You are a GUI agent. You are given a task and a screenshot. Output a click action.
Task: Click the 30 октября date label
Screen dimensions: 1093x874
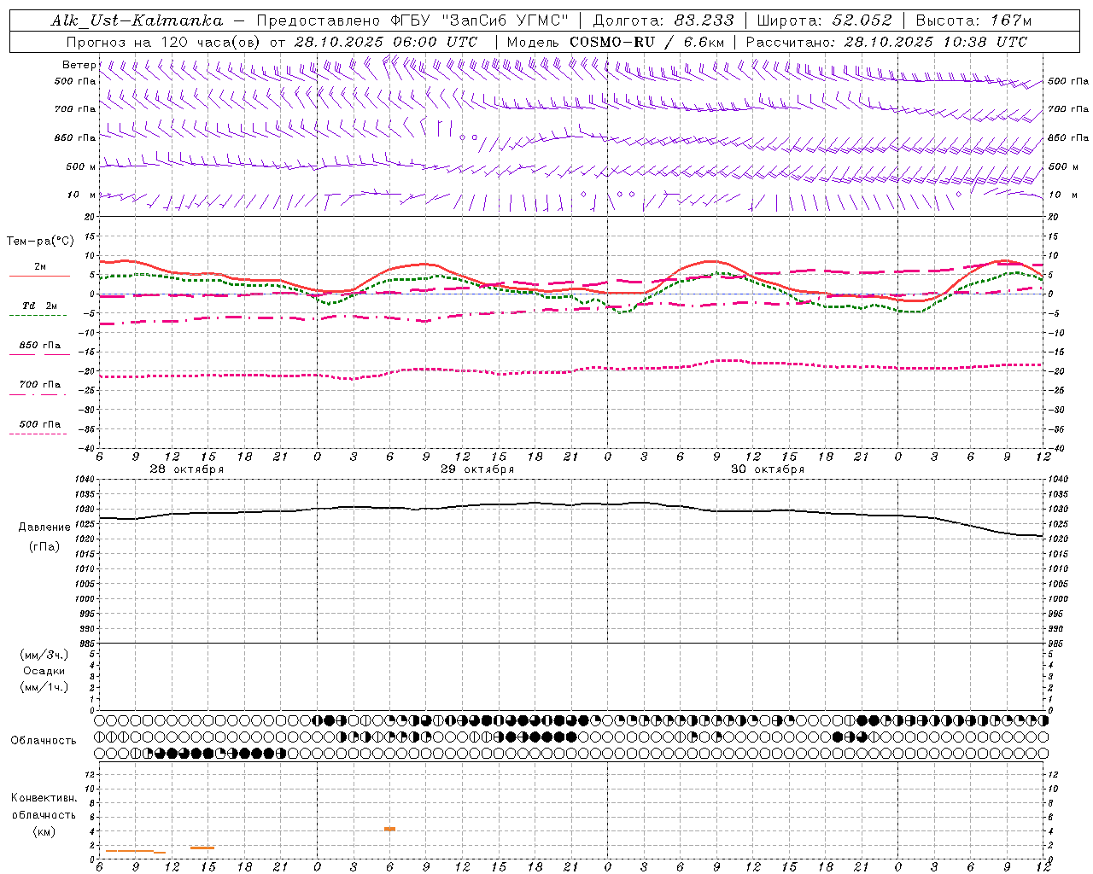pyautogui.click(x=768, y=469)
